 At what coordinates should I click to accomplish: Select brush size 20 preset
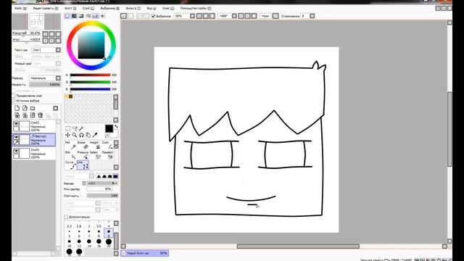tap(109, 243)
